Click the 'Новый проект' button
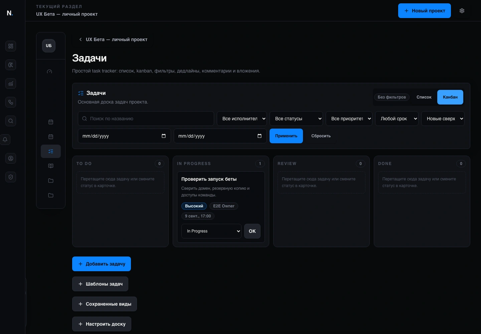Screen dimensions: 481x334 (425, 11)
